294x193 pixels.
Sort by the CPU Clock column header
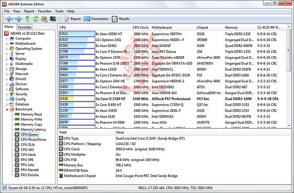pyautogui.click(x=140, y=28)
